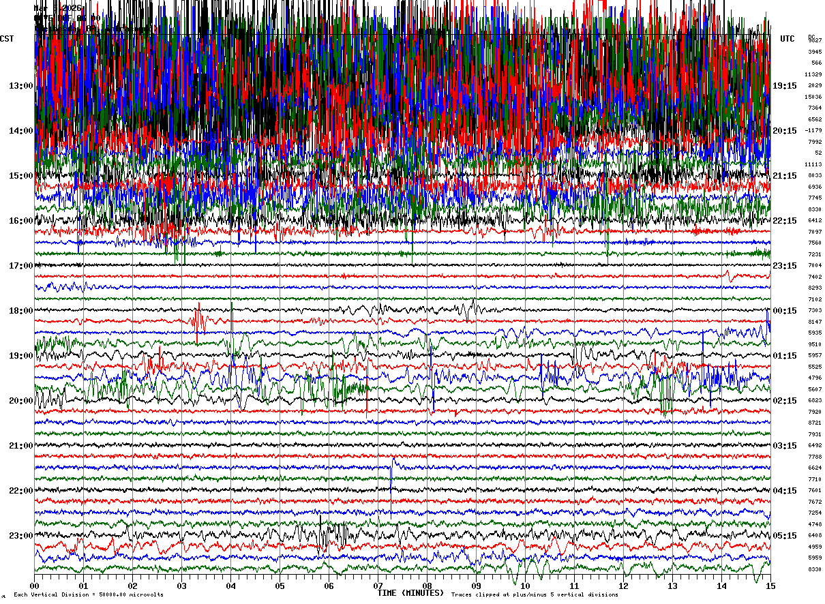The width and height of the screenshot is (825, 604).
Task: Select the 18:00 CST time label
Action: point(21,311)
